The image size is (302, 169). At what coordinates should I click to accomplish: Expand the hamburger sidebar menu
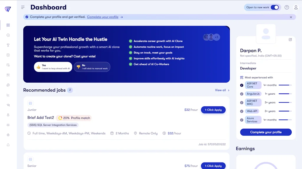coord(23,7)
